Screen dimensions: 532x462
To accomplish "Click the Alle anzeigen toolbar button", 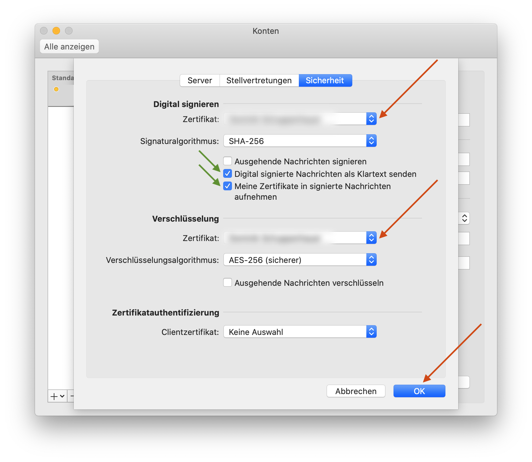I will click(69, 47).
